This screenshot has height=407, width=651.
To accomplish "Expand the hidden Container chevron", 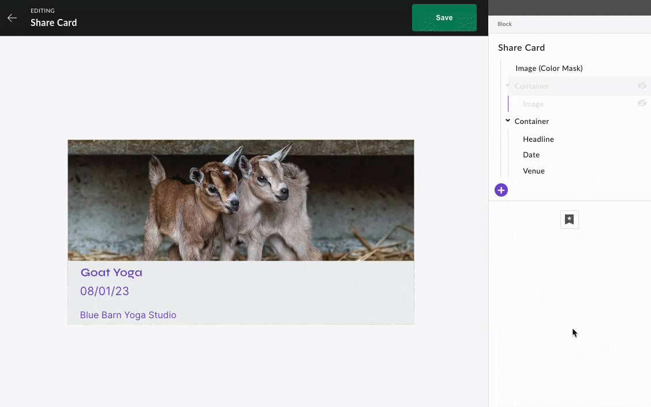I will point(508,85).
